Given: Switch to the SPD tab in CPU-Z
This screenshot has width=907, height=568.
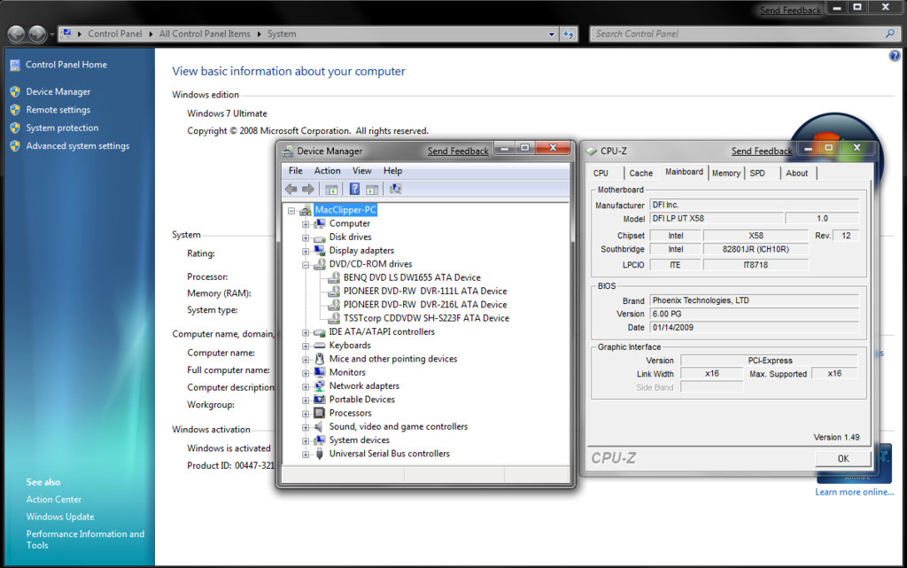Looking at the screenshot, I should pos(761,173).
